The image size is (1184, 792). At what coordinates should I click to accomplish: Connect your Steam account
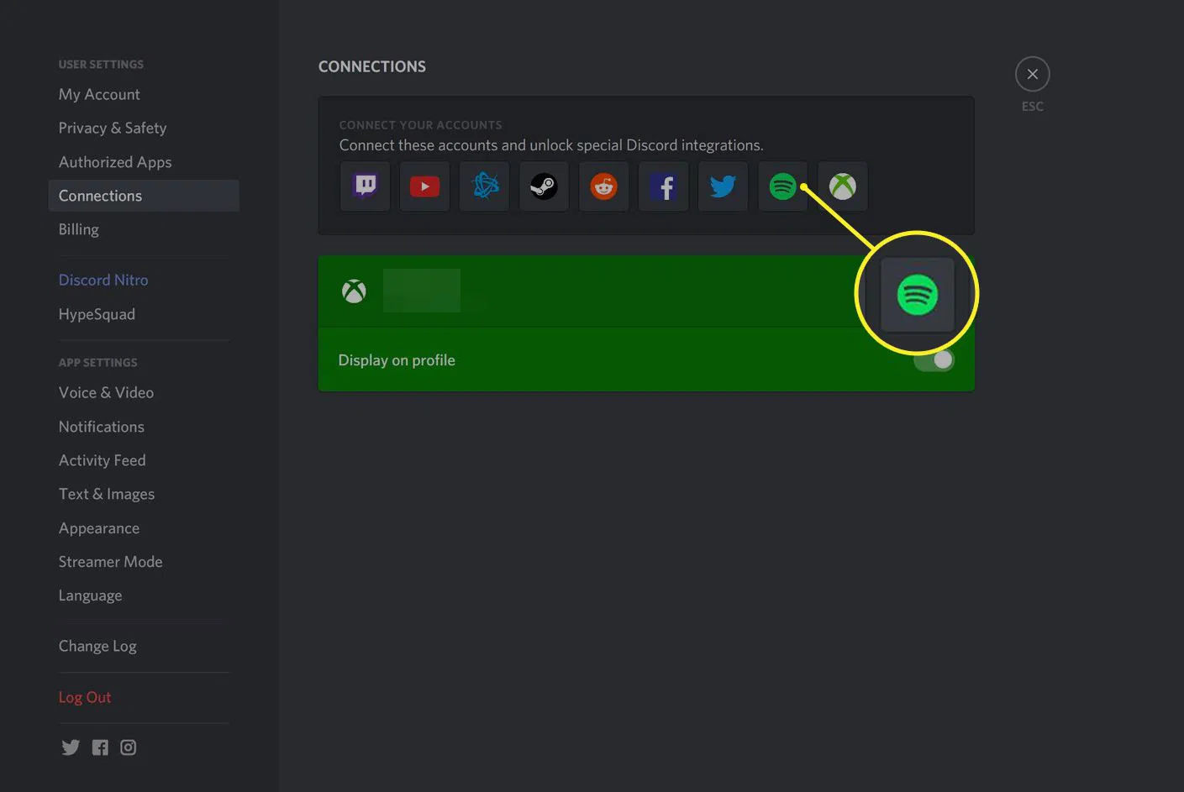(x=544, y=186)
